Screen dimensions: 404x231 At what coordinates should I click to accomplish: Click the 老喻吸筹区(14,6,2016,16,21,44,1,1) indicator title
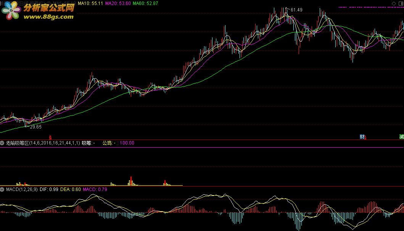pyautogui.click(x=43, y=143)
